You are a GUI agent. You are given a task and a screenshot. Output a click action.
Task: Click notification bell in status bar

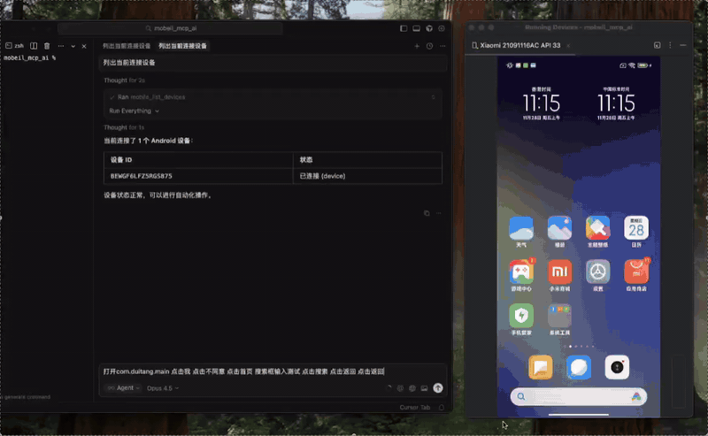[x=442, y=408]
